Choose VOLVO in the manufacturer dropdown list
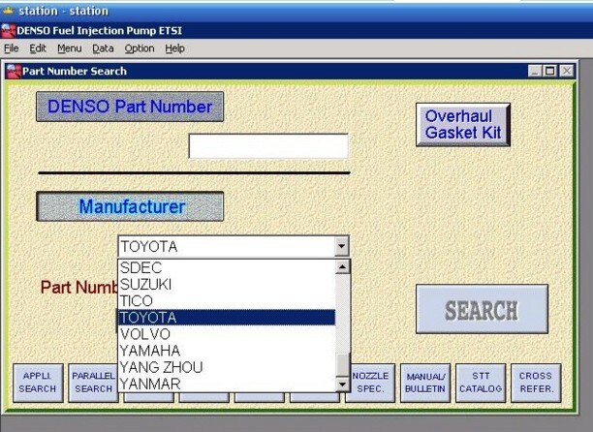Viewport: 593px width, 432px height. (144, 334)
